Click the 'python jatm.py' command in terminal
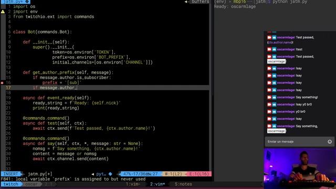Screen dimensions: 336x189 tap(290, 2)
